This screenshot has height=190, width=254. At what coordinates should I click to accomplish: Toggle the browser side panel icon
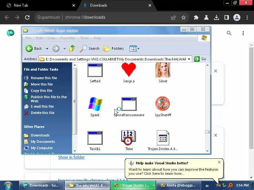point(227,17)
